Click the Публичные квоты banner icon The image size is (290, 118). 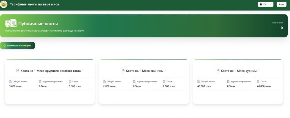10,23
